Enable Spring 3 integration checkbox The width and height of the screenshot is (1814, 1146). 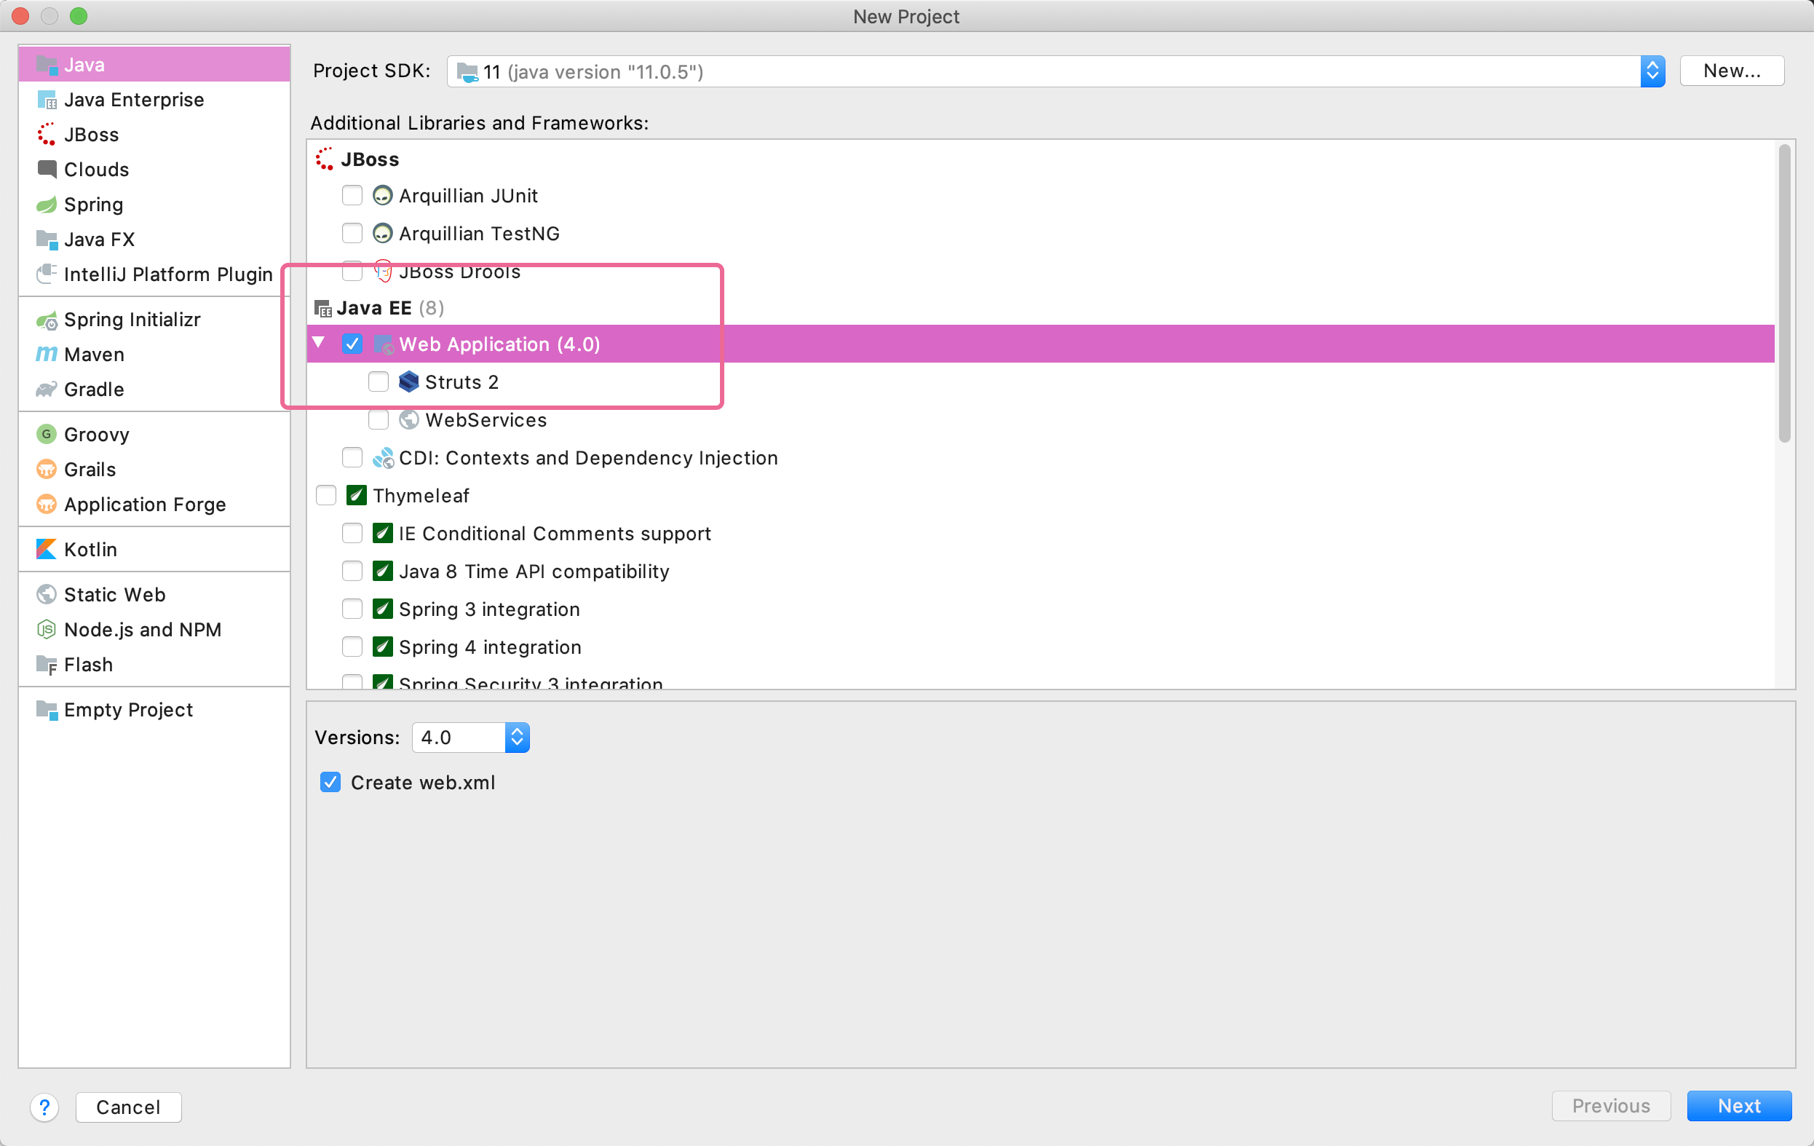(x=352, y=609)
